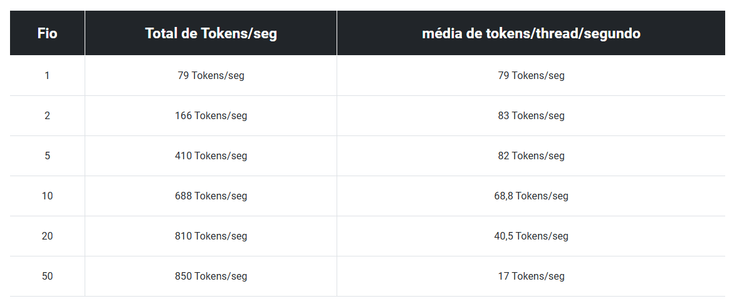
Task: Click the 166 Tokens/seg total cell
Action: point(211,116)
